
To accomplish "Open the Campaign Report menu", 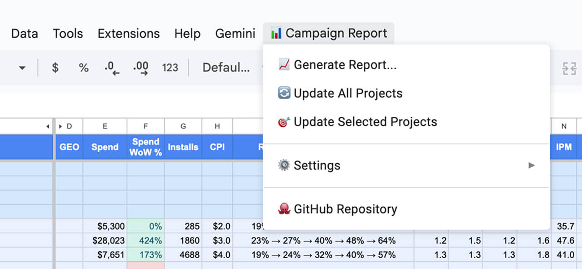I will coord(329,34).
